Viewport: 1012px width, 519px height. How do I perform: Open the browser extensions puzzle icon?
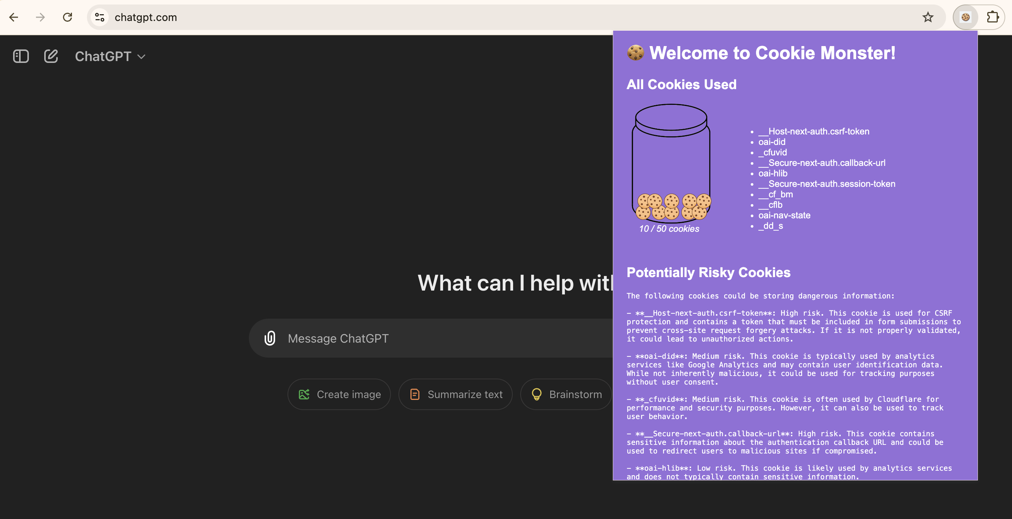pyautogui.click(x=993, y=17)
